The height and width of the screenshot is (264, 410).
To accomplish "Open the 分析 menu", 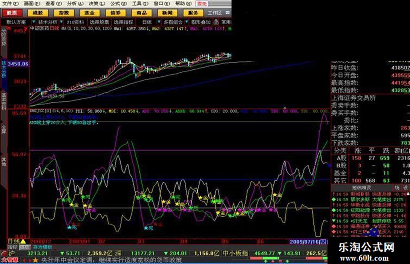I will point(75,3).
